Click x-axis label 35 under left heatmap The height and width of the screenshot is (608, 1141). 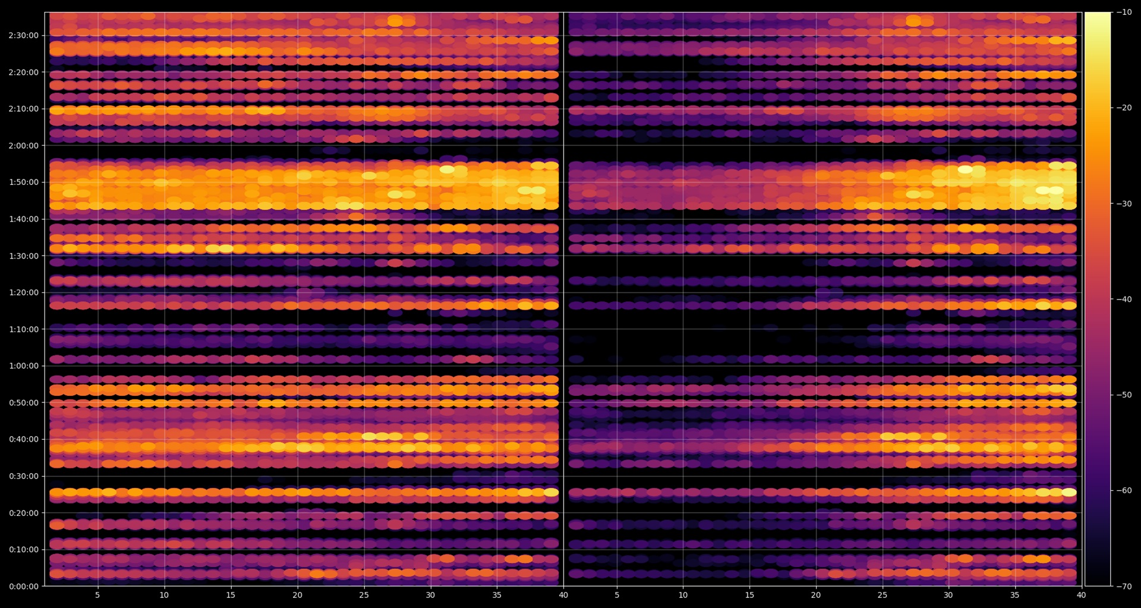497,595
